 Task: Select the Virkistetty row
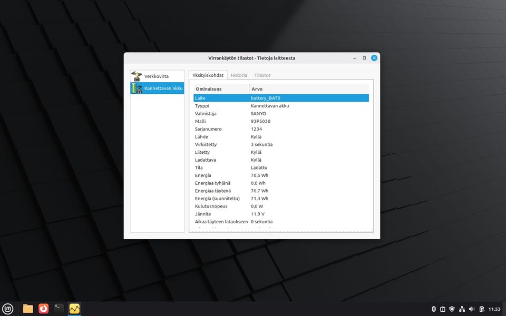pos(281,144)
